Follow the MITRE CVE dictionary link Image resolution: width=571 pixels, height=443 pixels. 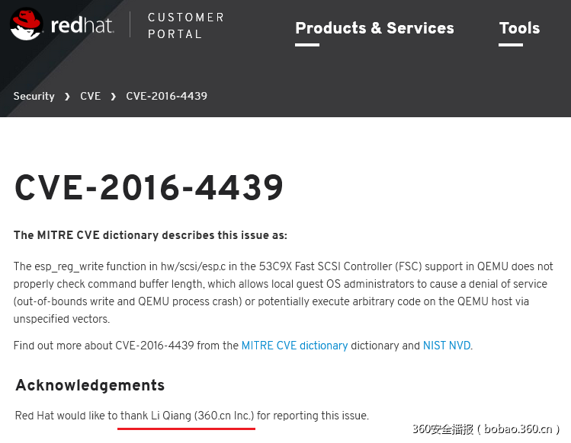pyautogui.click(x=294, y=346)
